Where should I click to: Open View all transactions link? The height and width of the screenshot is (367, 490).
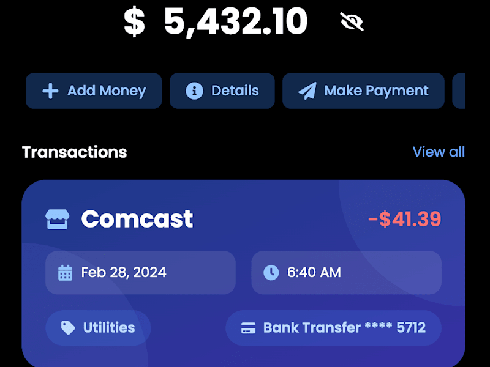click(439, 152)
